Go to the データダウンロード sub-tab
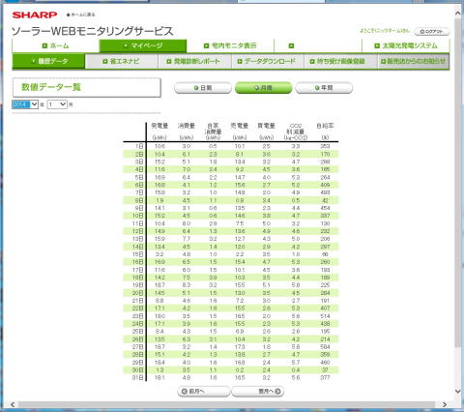The width and height of the screenshot is (464, 412). (x=267, y=61)
